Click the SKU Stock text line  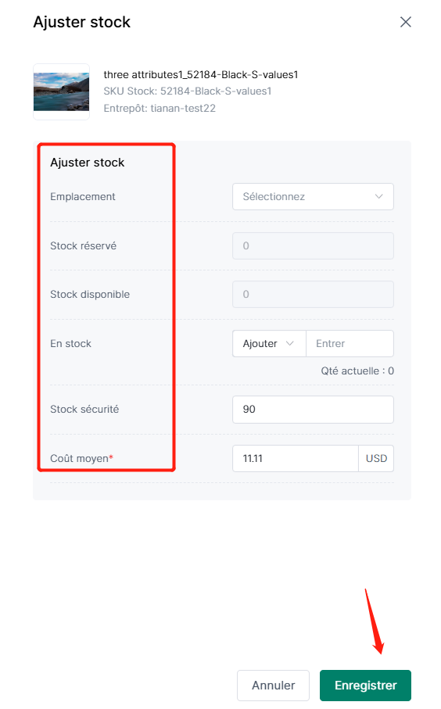tap(187, 91)
